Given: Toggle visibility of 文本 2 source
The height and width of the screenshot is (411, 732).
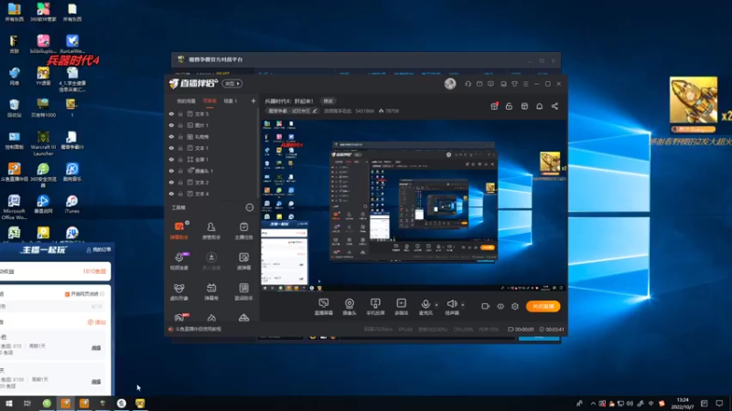Looking at the screenshot, I should pos(171,183).
